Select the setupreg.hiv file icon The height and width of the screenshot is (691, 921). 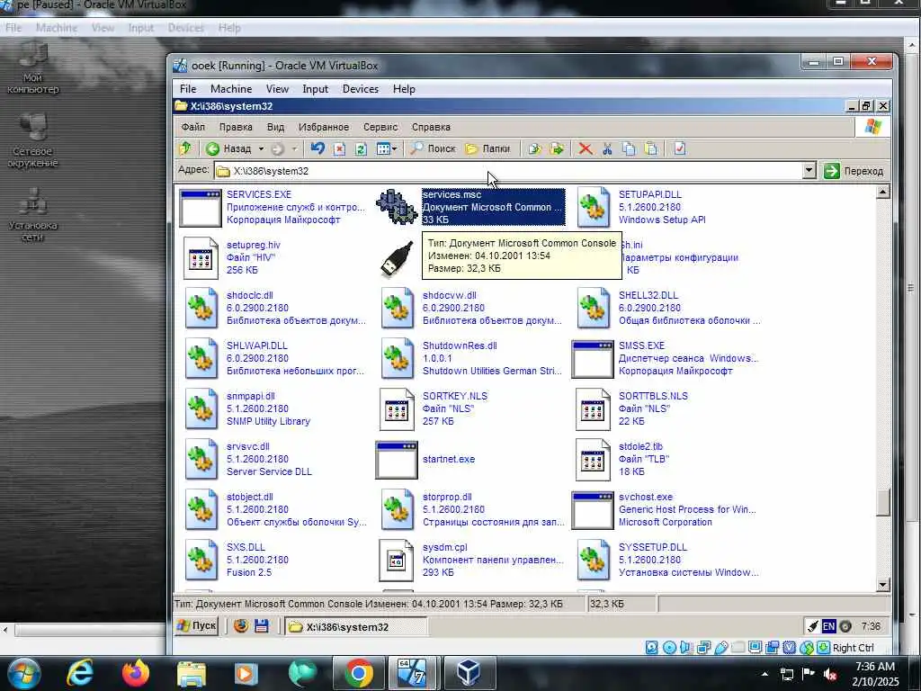[x=201, y=257]
